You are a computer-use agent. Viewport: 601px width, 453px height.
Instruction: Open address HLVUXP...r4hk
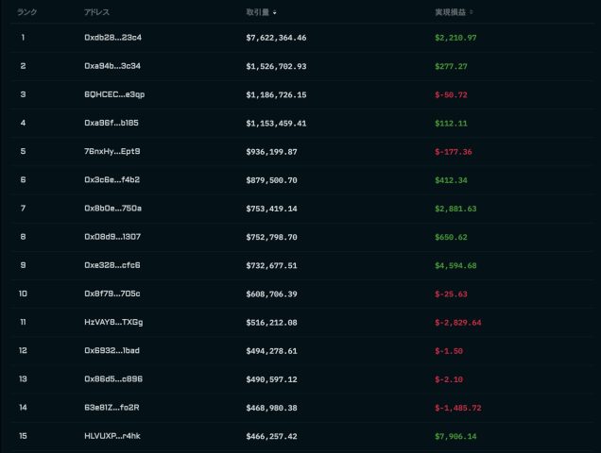112,437
